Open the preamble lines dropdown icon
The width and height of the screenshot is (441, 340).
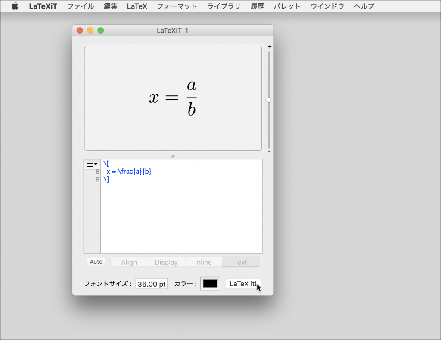coord(92,164)
